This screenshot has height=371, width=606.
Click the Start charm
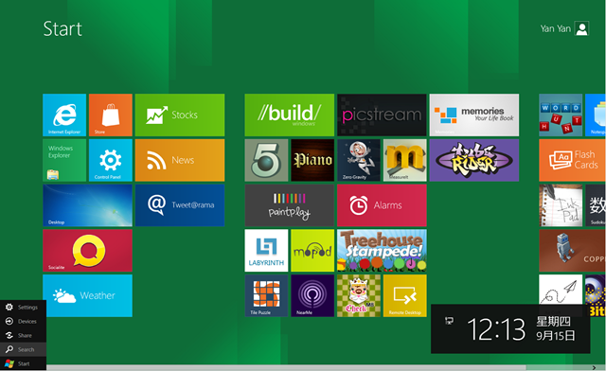click(23, 363)
